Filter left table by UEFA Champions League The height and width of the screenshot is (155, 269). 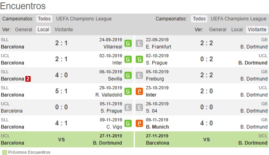(x=84, y=19)
